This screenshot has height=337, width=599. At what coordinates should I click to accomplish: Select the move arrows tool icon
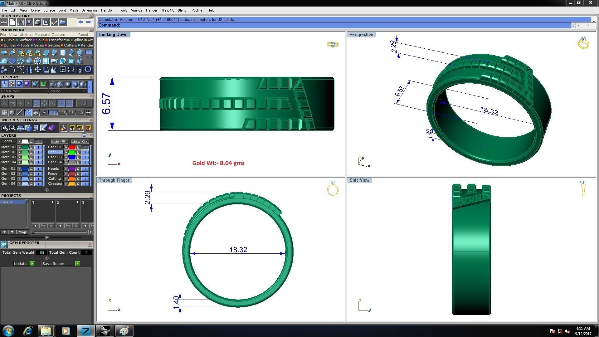tap(37, 69)
